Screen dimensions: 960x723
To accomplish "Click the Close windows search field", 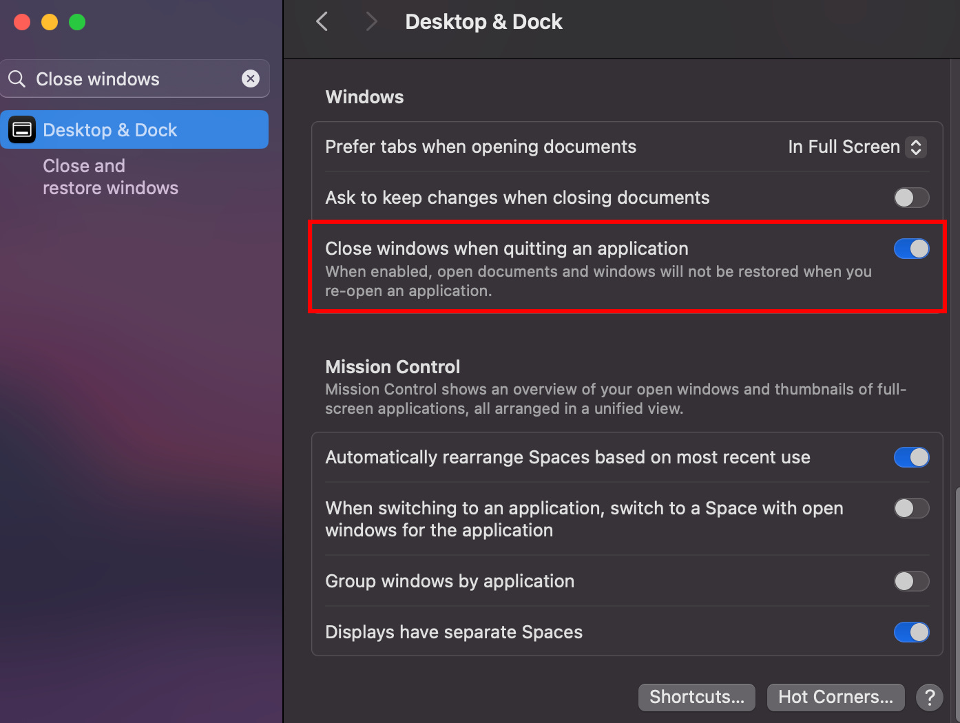I will click(135, 78).
